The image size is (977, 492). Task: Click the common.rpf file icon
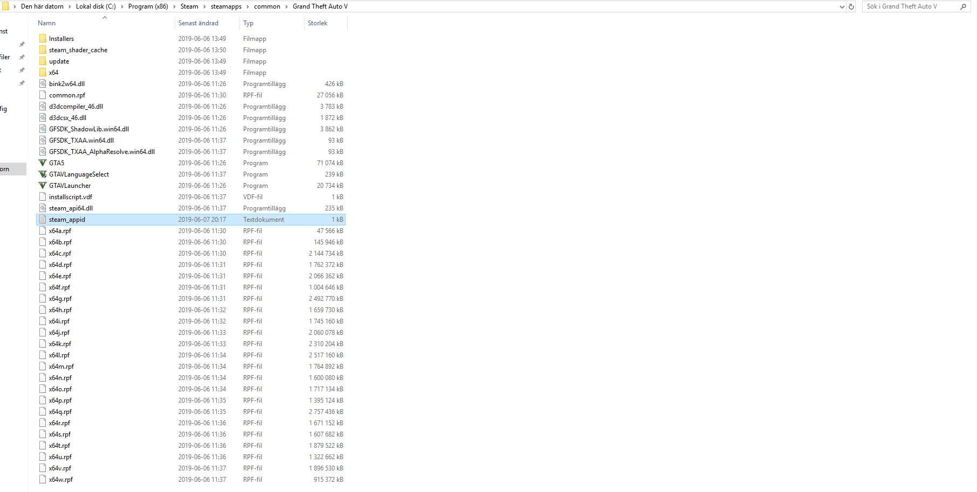43,95
